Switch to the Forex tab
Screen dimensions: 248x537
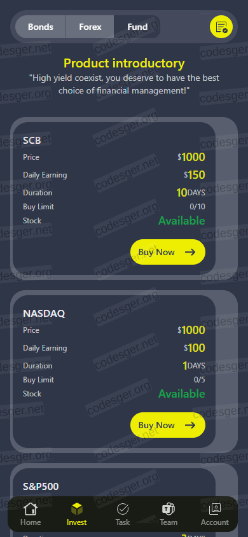[x=90, y=27]
